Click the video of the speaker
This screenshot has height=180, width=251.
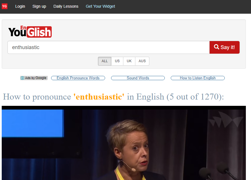tap(124, 143)
